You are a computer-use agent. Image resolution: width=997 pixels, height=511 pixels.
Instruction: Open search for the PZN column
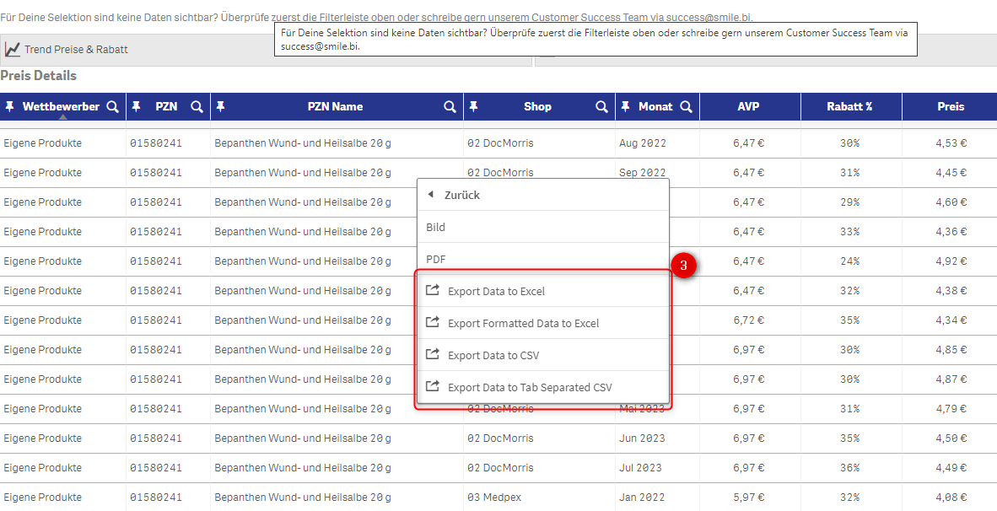tap(197, 107)
